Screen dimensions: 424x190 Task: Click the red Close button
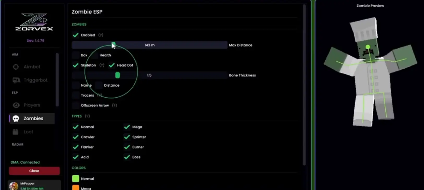pyautogui.click(x=34, y=171)
